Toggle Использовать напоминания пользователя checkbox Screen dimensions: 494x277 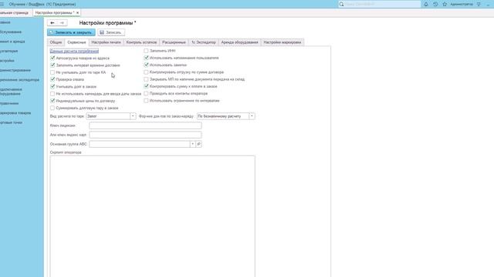(x=146, y=58)
